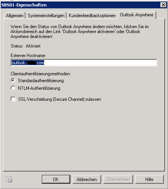Viewport: 168px width, 189px height.
Task: Click the Übernehmen button
Action: point(118,179)
